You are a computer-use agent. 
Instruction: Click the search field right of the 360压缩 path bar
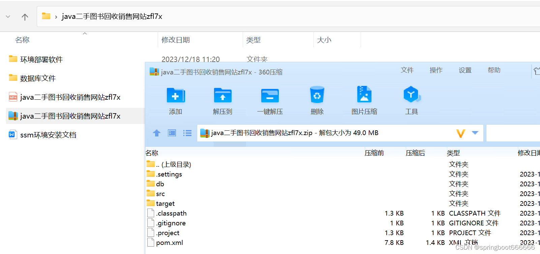coord(513,133)
